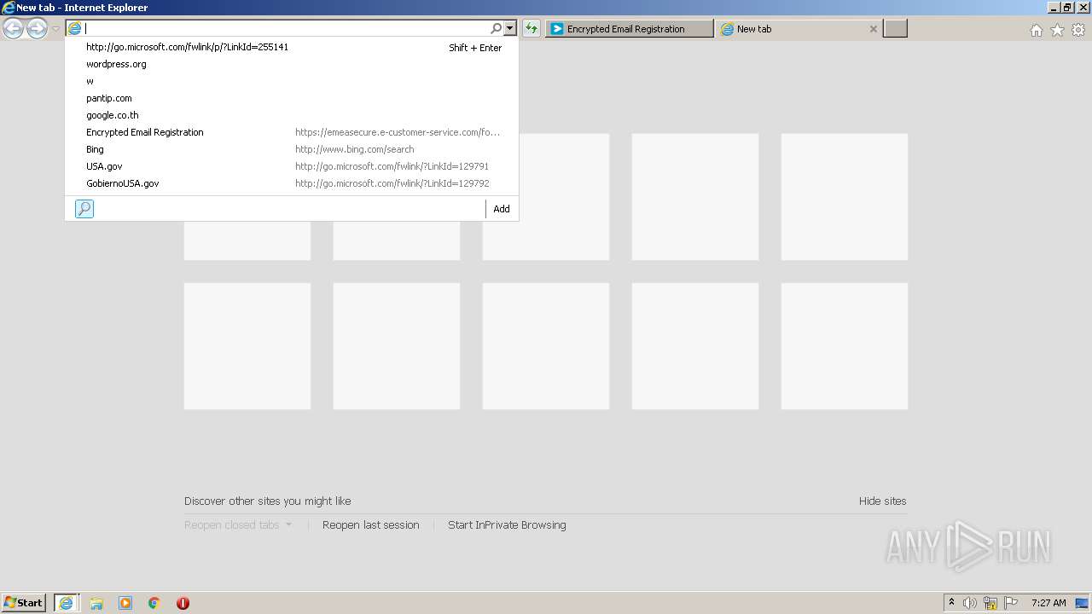The height and width of the screenshot is (614, 1092).
Task: Select the wordpress.org suggestion
Action: (x=292, y=64)
